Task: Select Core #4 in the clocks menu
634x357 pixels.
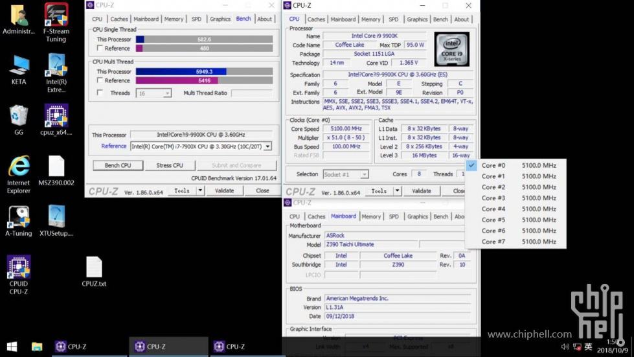Action: [x=515, y=209]
